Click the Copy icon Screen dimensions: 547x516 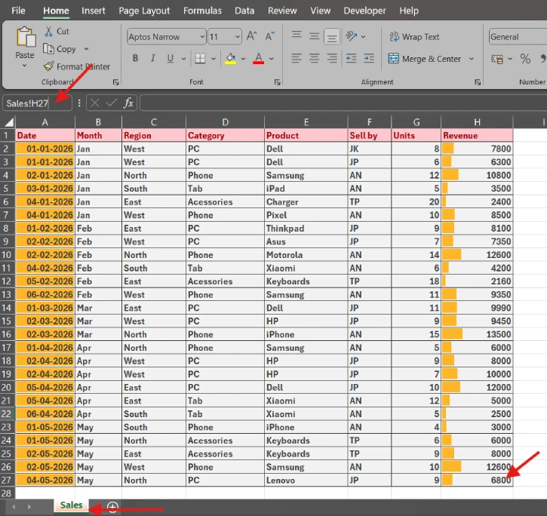click(48, 49)
